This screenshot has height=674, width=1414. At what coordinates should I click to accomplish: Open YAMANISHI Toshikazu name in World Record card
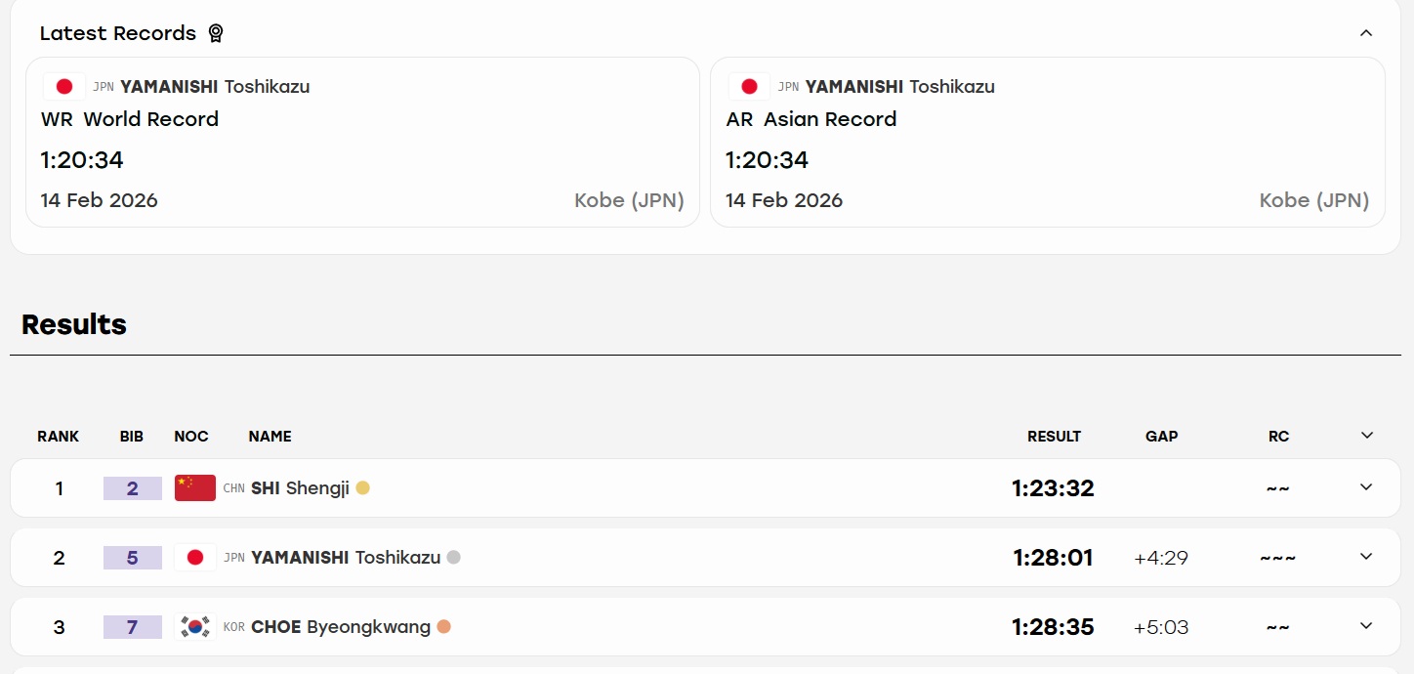215,87
